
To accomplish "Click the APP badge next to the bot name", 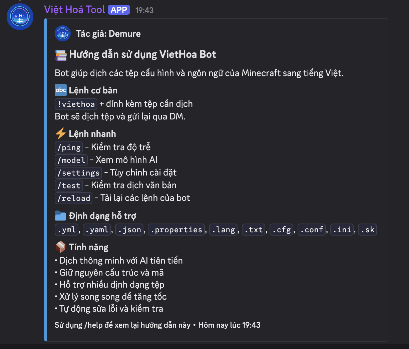I will [118, 9].
